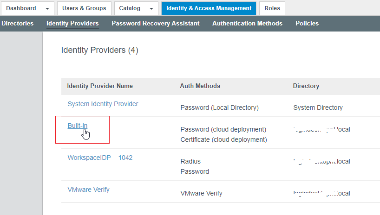Click the Auth Methods column header
The width and height of the screenshot is (380, 215).
200,86
